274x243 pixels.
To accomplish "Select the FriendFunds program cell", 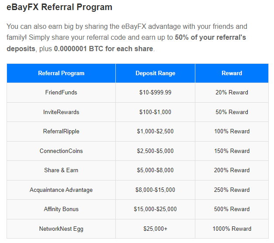I will click(x=61, y=93).
